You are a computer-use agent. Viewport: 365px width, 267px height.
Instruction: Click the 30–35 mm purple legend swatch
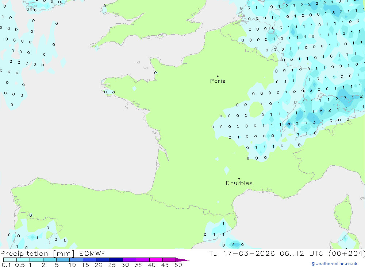click(129, 260)
